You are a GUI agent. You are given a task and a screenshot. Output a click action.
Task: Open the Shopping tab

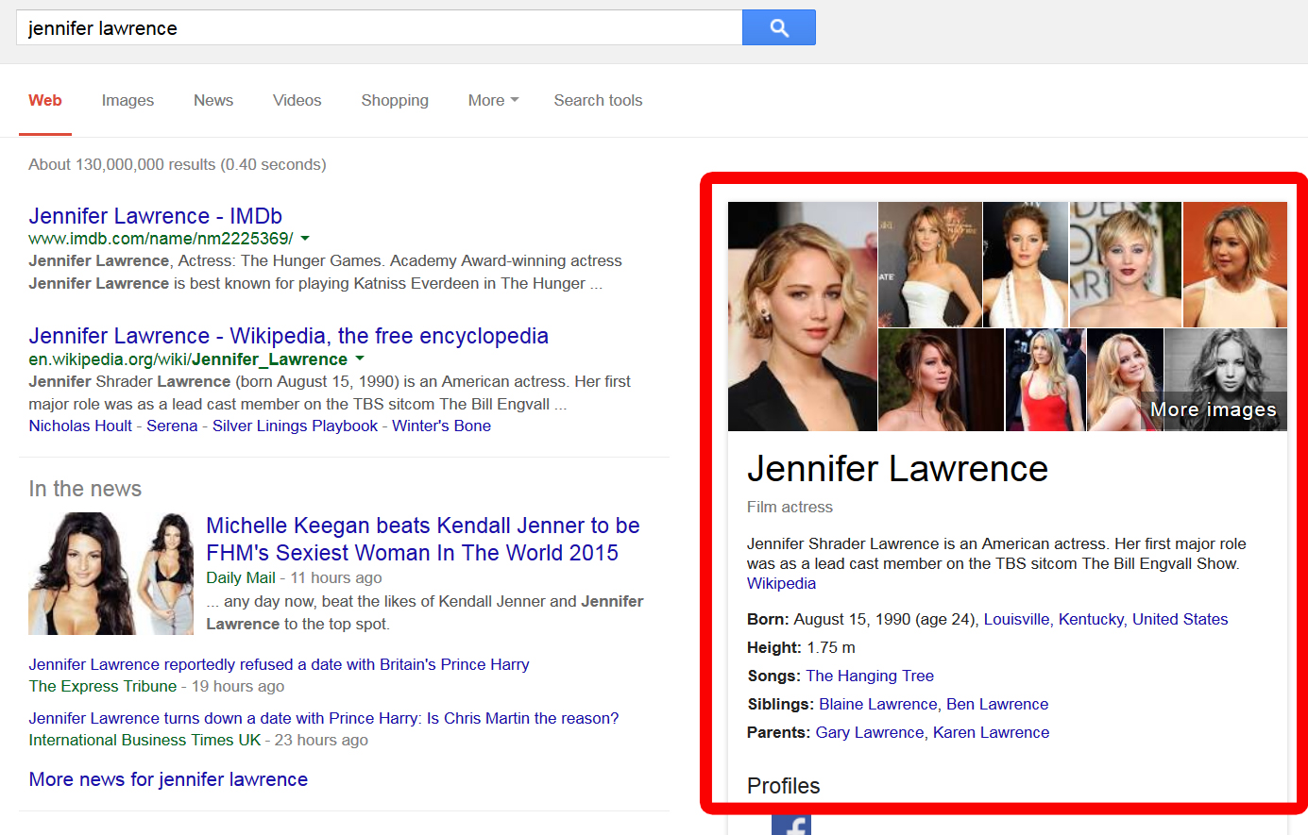click(x=395, y=100)
